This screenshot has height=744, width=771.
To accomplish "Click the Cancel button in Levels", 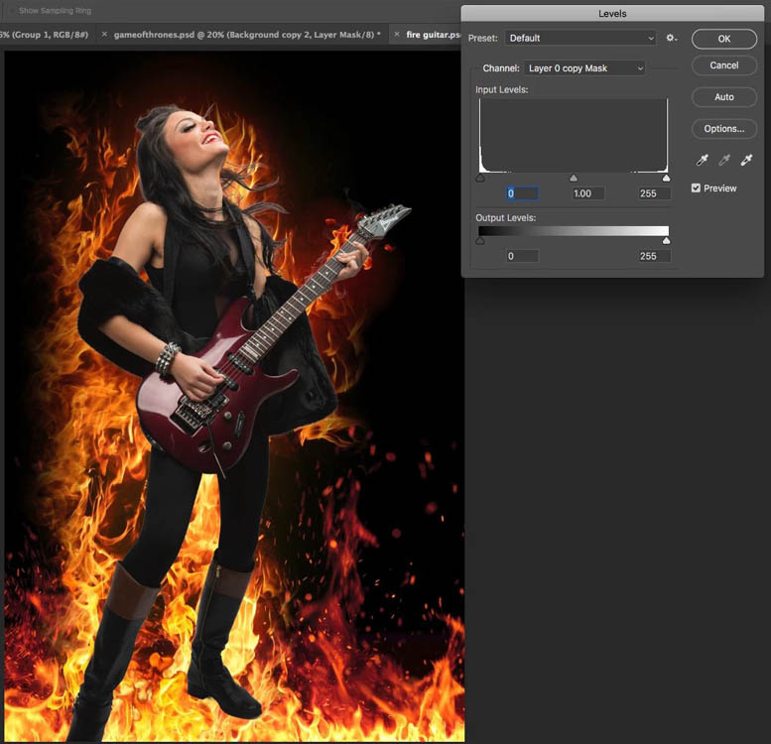I will click(723, 65).
